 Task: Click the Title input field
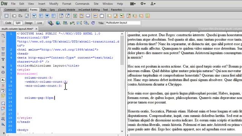coord(123,23)
